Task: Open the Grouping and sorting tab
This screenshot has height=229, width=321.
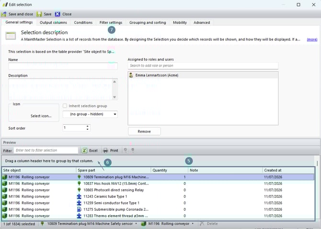Action: click(x=148, y=23)
